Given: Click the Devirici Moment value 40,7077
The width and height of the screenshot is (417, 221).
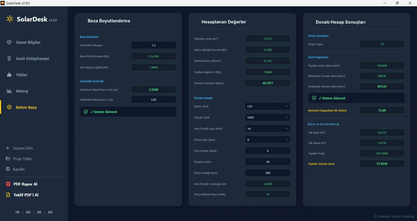Looking at the screenshot, I should (268, 83).
